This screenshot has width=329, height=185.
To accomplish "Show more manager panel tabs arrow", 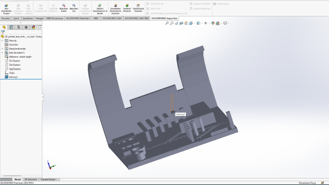I will [40, 27].
